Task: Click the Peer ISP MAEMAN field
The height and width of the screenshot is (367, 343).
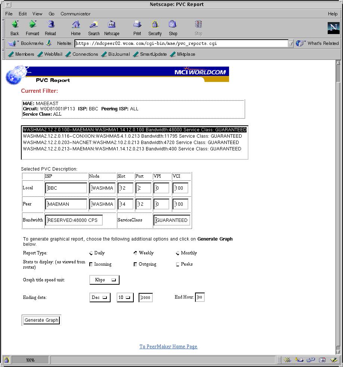Action: click(x=66, y=204)
